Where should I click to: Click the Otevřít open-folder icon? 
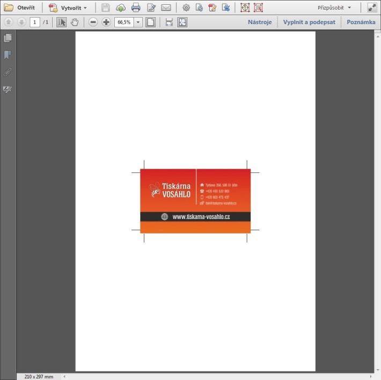tap(9, 8)
